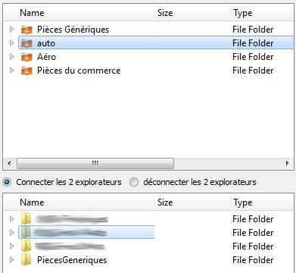The height and width of the screenshot is (273, 296).
Task: Click the highlighted blurred folder icon in lower list
Action: (x=26, y=232)
